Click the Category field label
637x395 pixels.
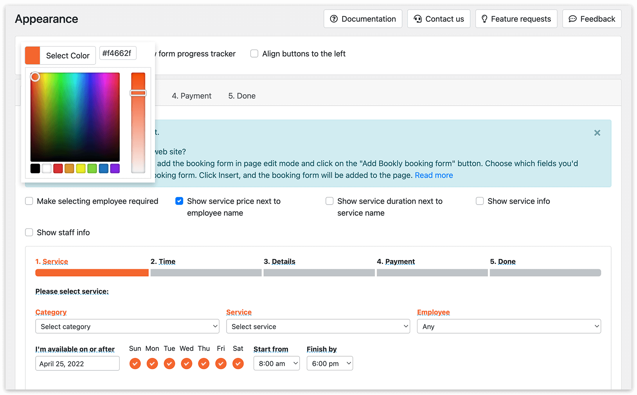coord(51,312)
